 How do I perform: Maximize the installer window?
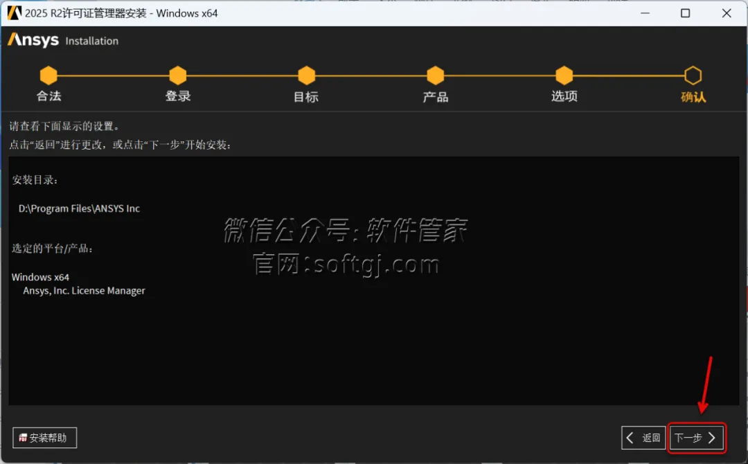point(686,13)
